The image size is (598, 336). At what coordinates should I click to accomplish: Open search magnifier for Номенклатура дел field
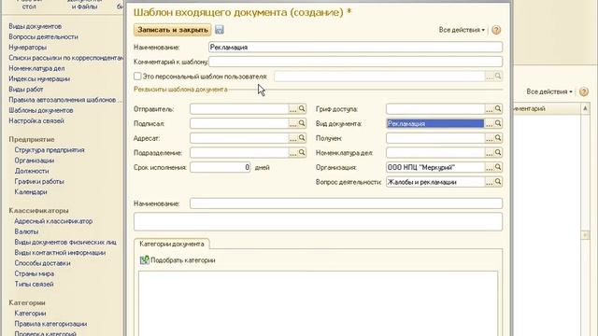[498, 152]
